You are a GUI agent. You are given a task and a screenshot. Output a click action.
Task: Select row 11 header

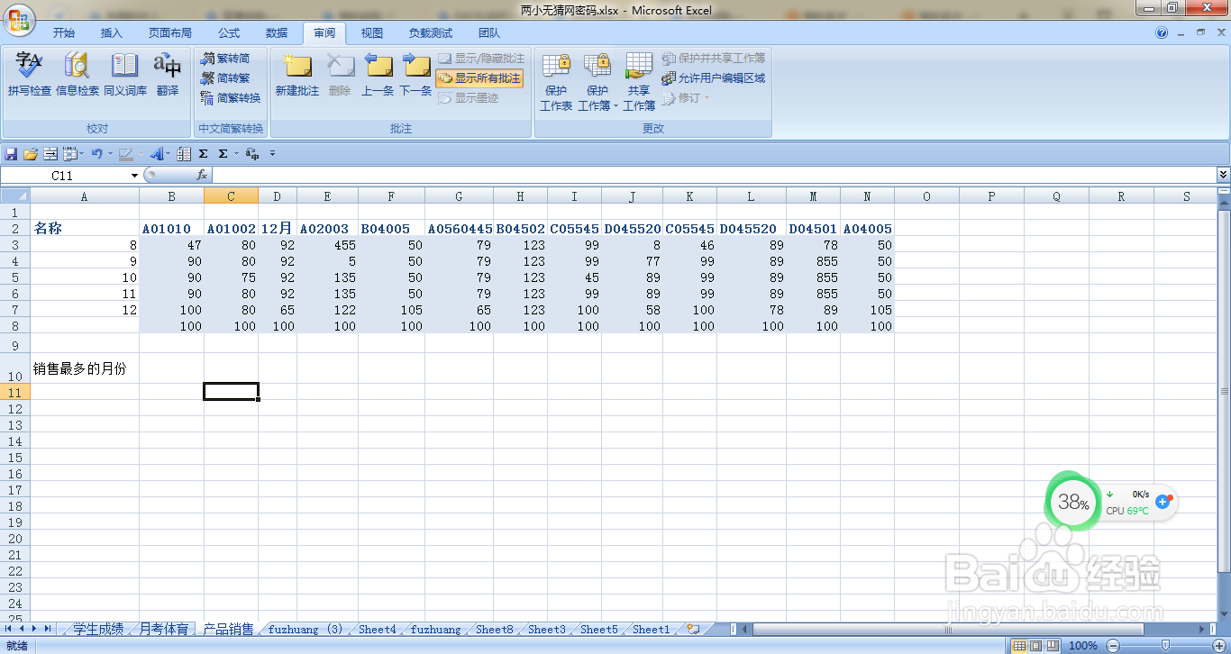click(15, 392)
